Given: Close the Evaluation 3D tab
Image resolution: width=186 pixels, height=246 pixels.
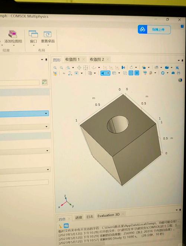Looking at the screenshot, I should tap(123, 214).
